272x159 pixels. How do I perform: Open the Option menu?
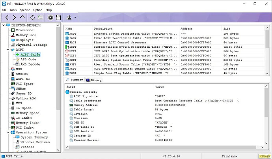click(37, 10)
